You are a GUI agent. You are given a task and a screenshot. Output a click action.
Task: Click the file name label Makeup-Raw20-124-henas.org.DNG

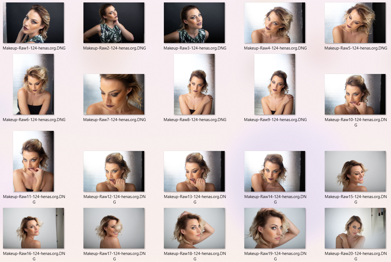pyautogui.click(x=356, y=256)
